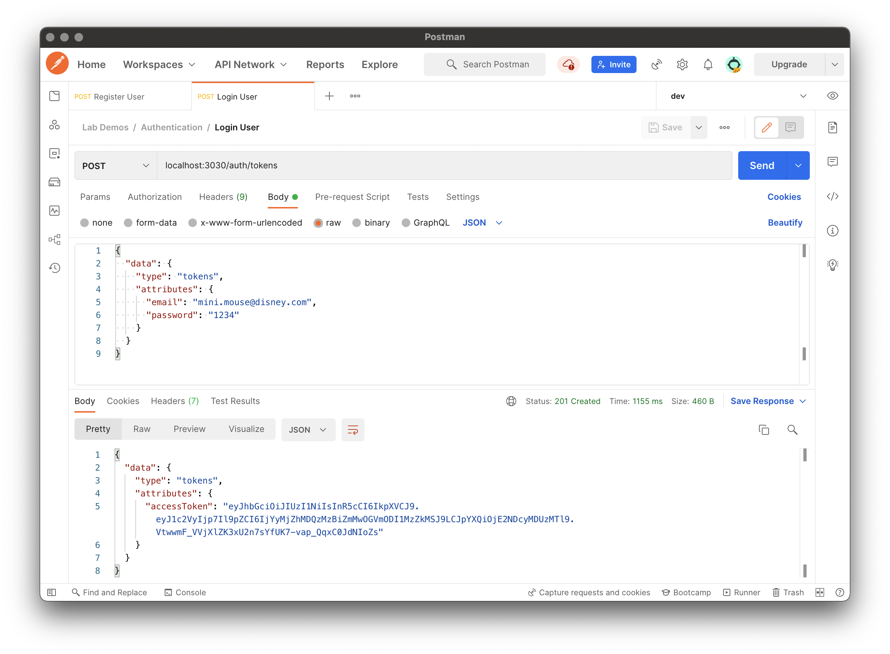Image resolution: width=890 pixels, height=654 pixels.
Task: Click the Postman logo icon
Action: click(x=57, y=64)
